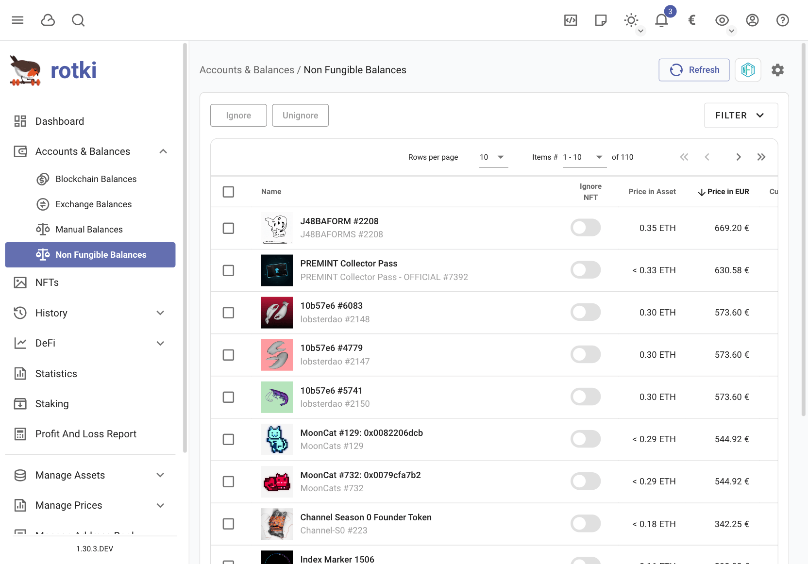Check the 10b57e6 #6083 row checkbox

tap(228, 313)
